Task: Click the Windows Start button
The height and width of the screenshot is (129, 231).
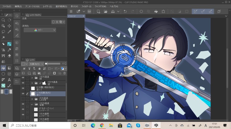Action: [4, 126]
